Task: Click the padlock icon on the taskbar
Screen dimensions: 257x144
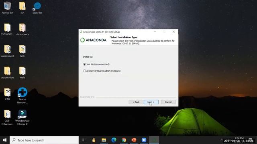Action: tap(94, 140)
